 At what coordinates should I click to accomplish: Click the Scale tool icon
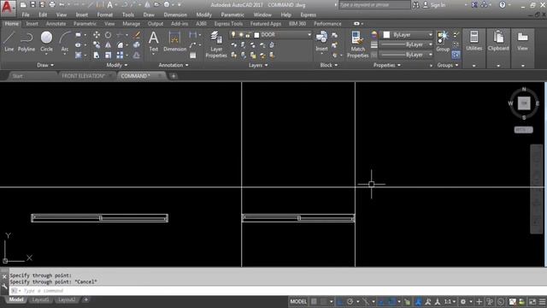pos(109,55)
